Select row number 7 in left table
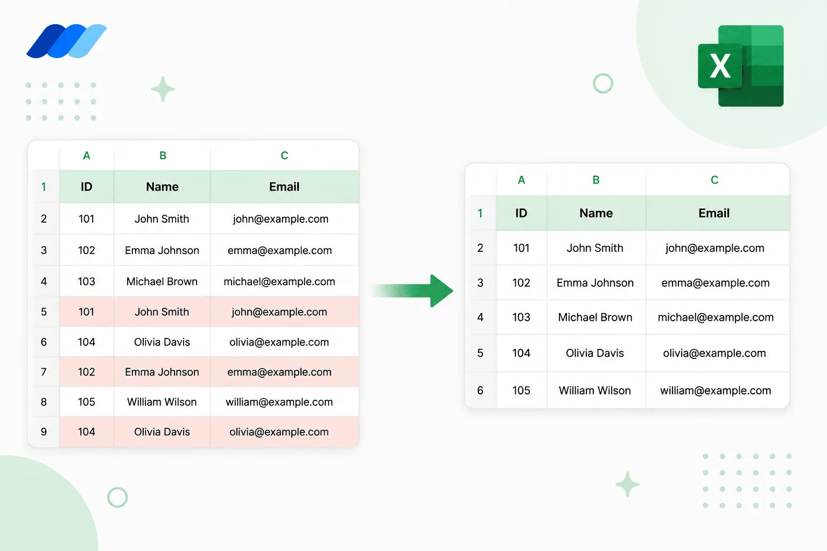The width and height of the screenshot is (827, 551). 44,372
